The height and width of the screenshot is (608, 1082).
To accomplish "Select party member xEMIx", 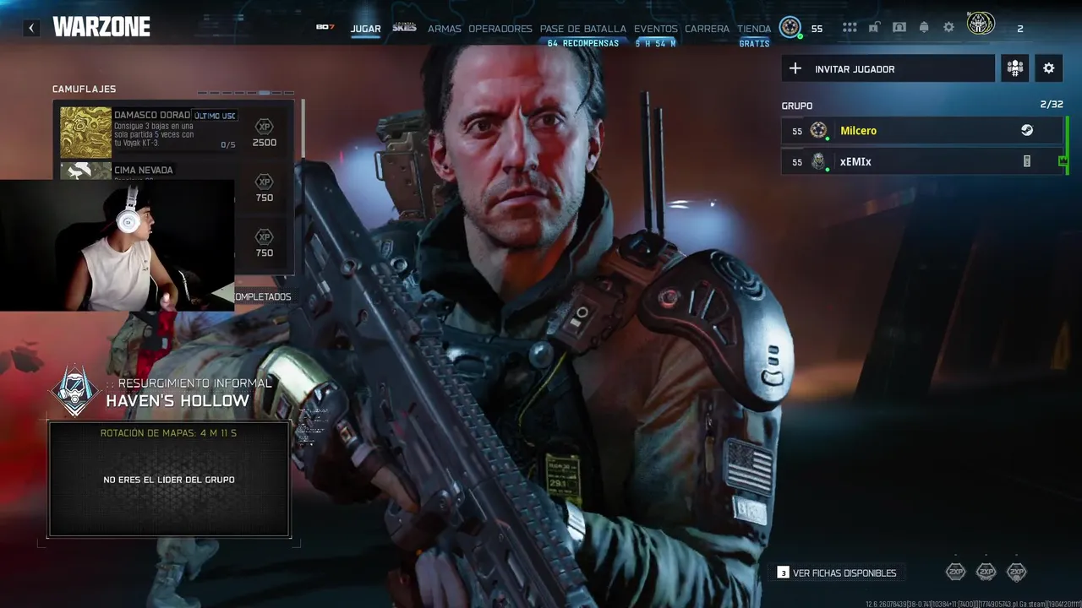I will tap(921, 161).
